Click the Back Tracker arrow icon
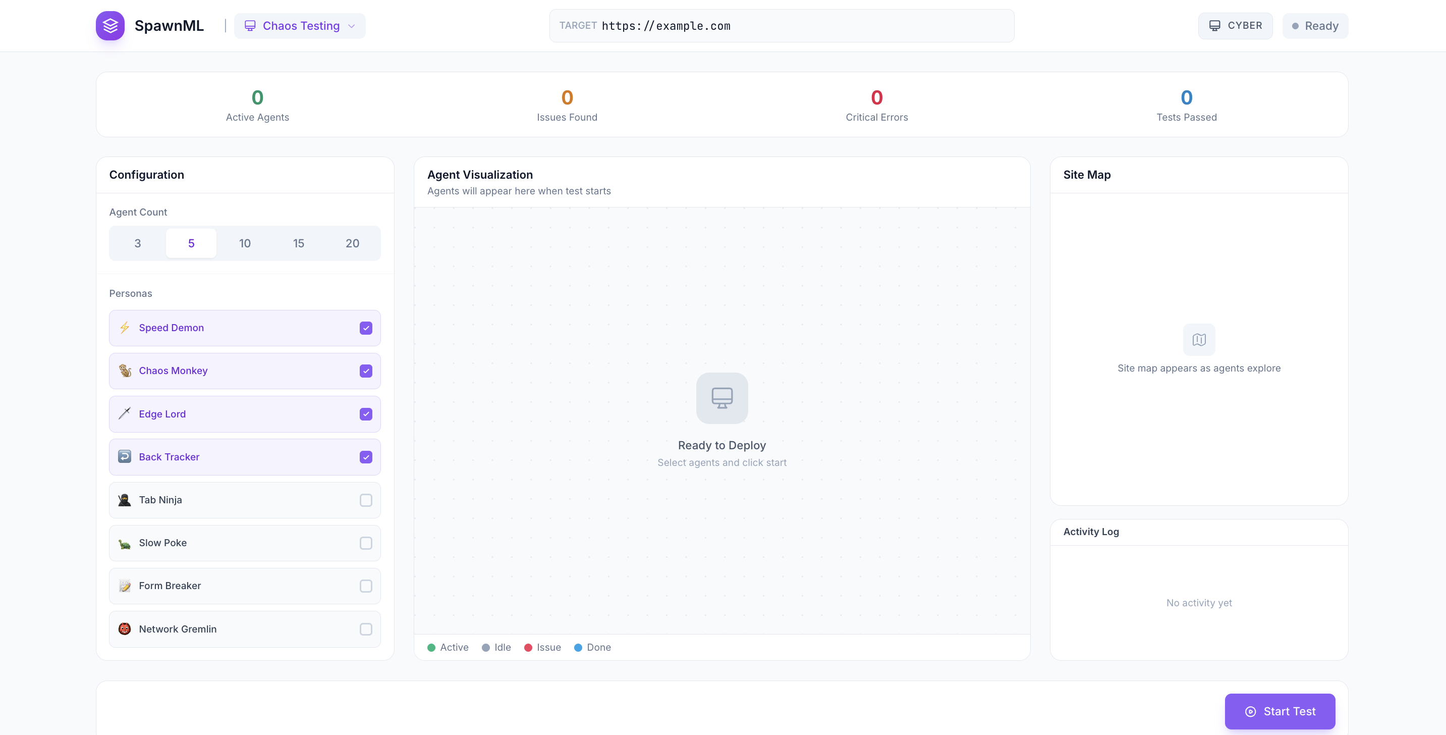 pyautogui.click(x=125, y=456)
